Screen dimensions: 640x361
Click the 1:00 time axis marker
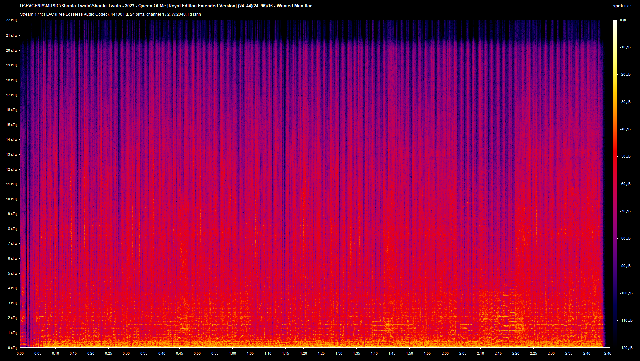(232, 353)
